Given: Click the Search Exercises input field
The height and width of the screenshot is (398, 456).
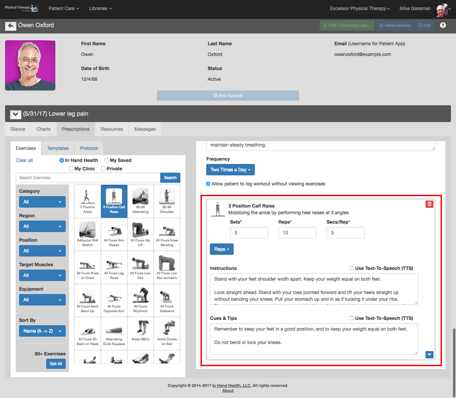Looking at the screenshot, I should (x=88, y=178).
